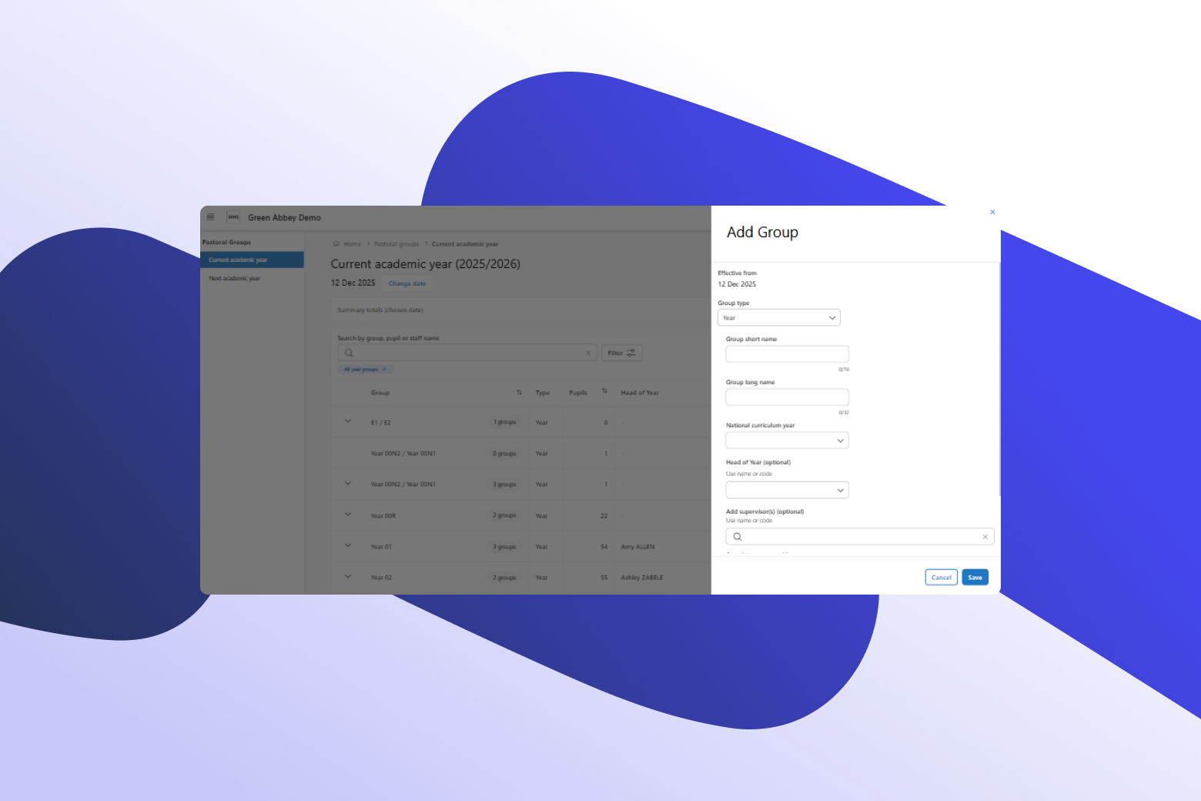The width and height of the screenshot is (1201, 801).
Task: Click the Change date link
Action: click(406, 283)
